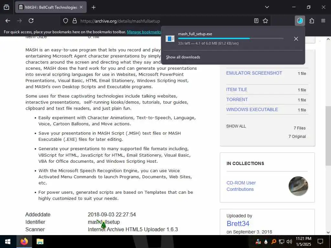Image resolution: width=331 pixels, height=248 pixels.
Task: Toggle reader view icon
Action: pyautogui.click(x=256, y=21)
